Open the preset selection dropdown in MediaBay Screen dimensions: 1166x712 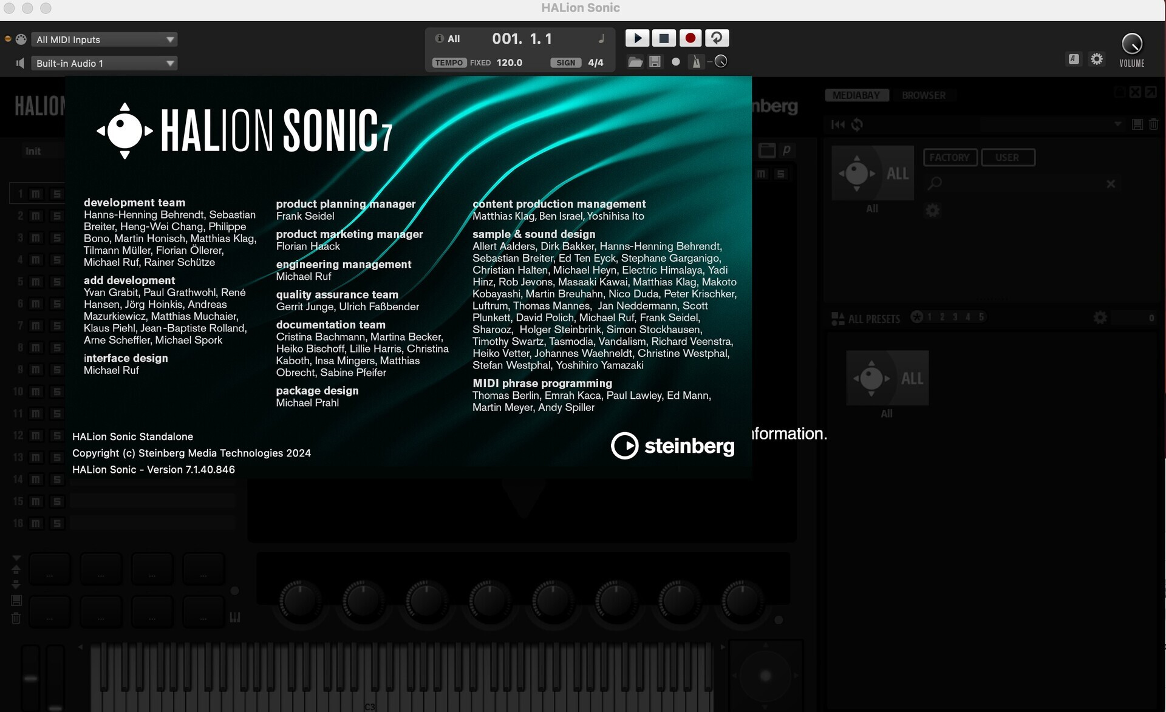pyautogui.click(x=1117, y=124)
